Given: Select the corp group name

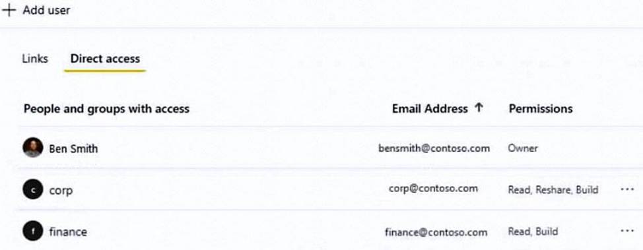Looking at the screenshot, I should (x=61, y=191).
